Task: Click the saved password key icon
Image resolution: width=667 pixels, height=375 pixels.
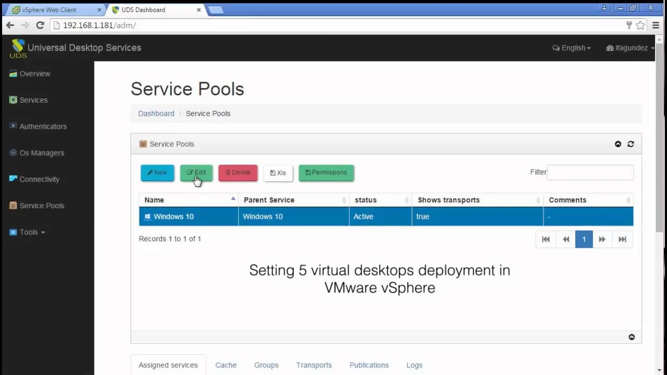Action: pyautogui.click(x=629, y=25)
